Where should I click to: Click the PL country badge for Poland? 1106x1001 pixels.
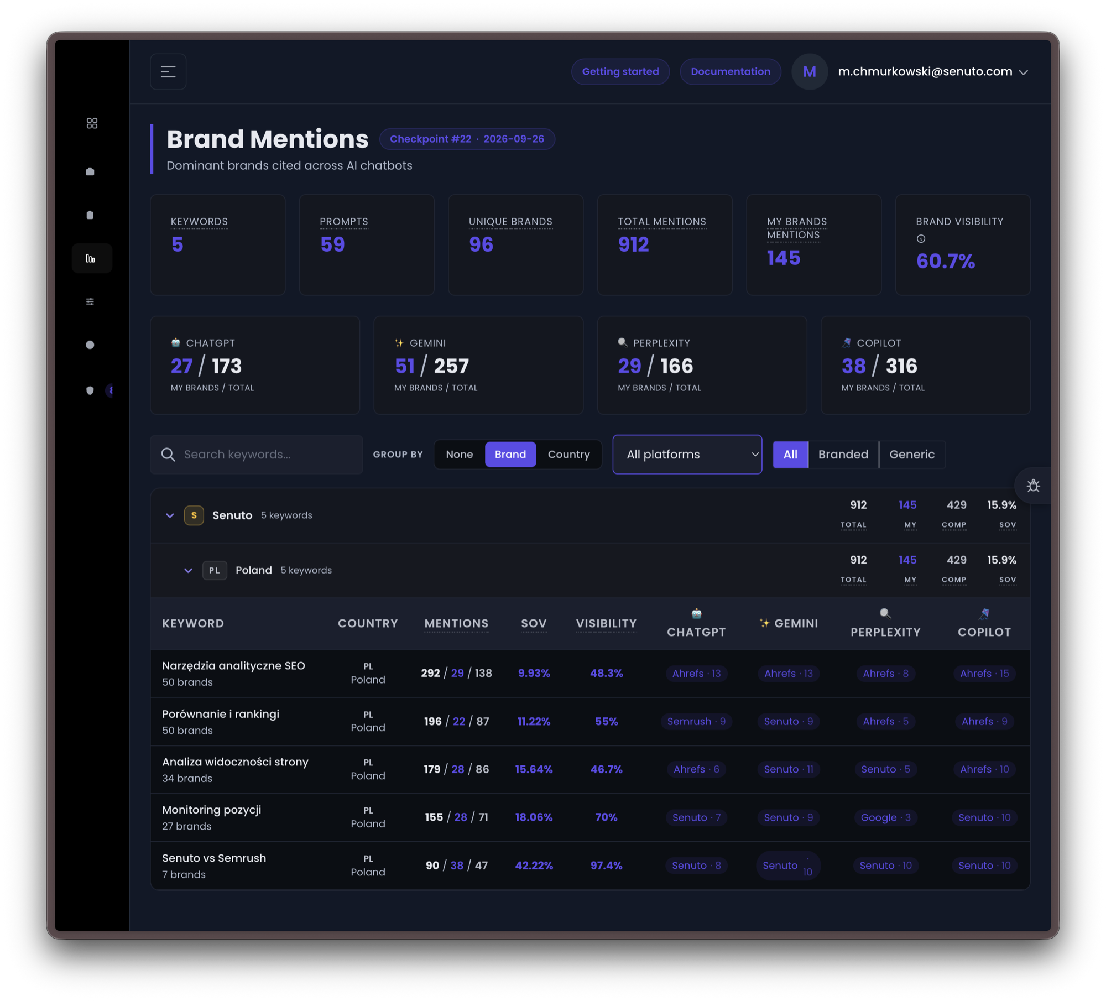tap(215, 570)
